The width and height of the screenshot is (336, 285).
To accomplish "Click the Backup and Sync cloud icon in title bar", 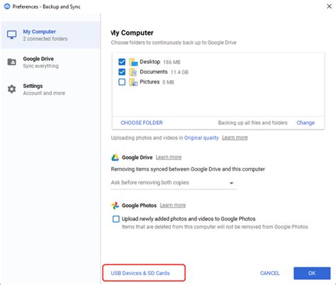I will click(7, 6).
